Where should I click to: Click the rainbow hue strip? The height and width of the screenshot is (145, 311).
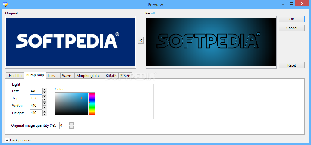(x=92, y=104)
